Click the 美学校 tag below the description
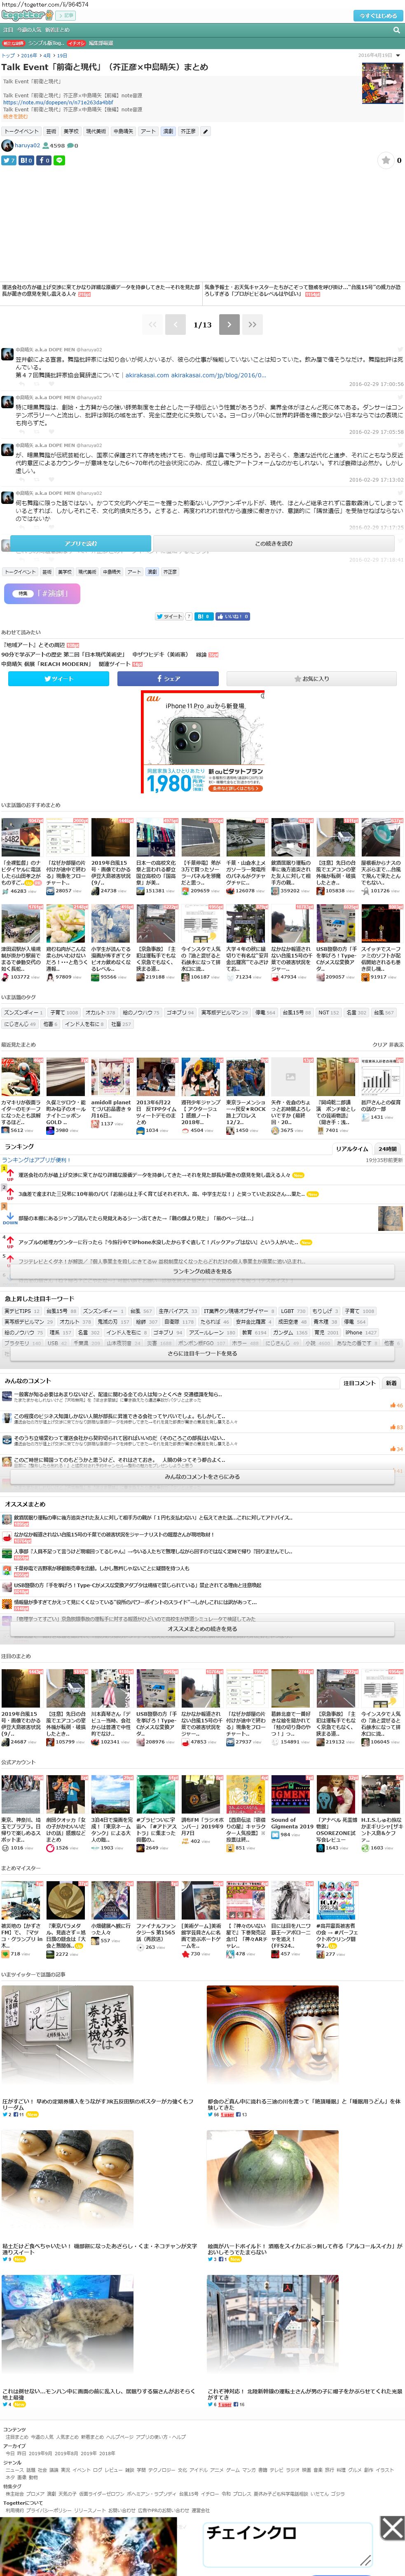405x2576 pixels. tap(71, 131)
